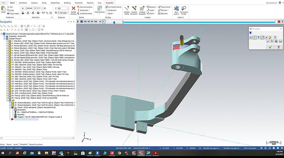284x158 pixels.
Task: Switch to the Solids ribbon tab
Action: click(x=44, y=3)
